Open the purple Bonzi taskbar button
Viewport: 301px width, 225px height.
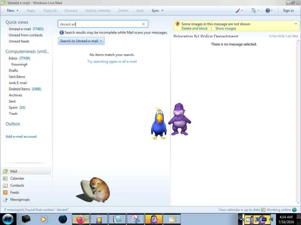pyautogui.click(x=153, y=219)
